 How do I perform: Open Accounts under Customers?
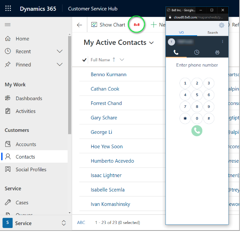coord(26,144)
